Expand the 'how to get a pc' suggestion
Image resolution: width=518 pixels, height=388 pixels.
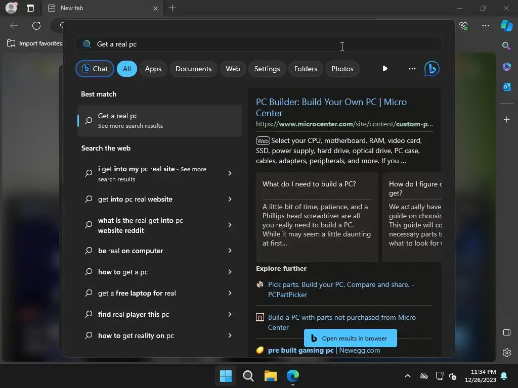230,272
